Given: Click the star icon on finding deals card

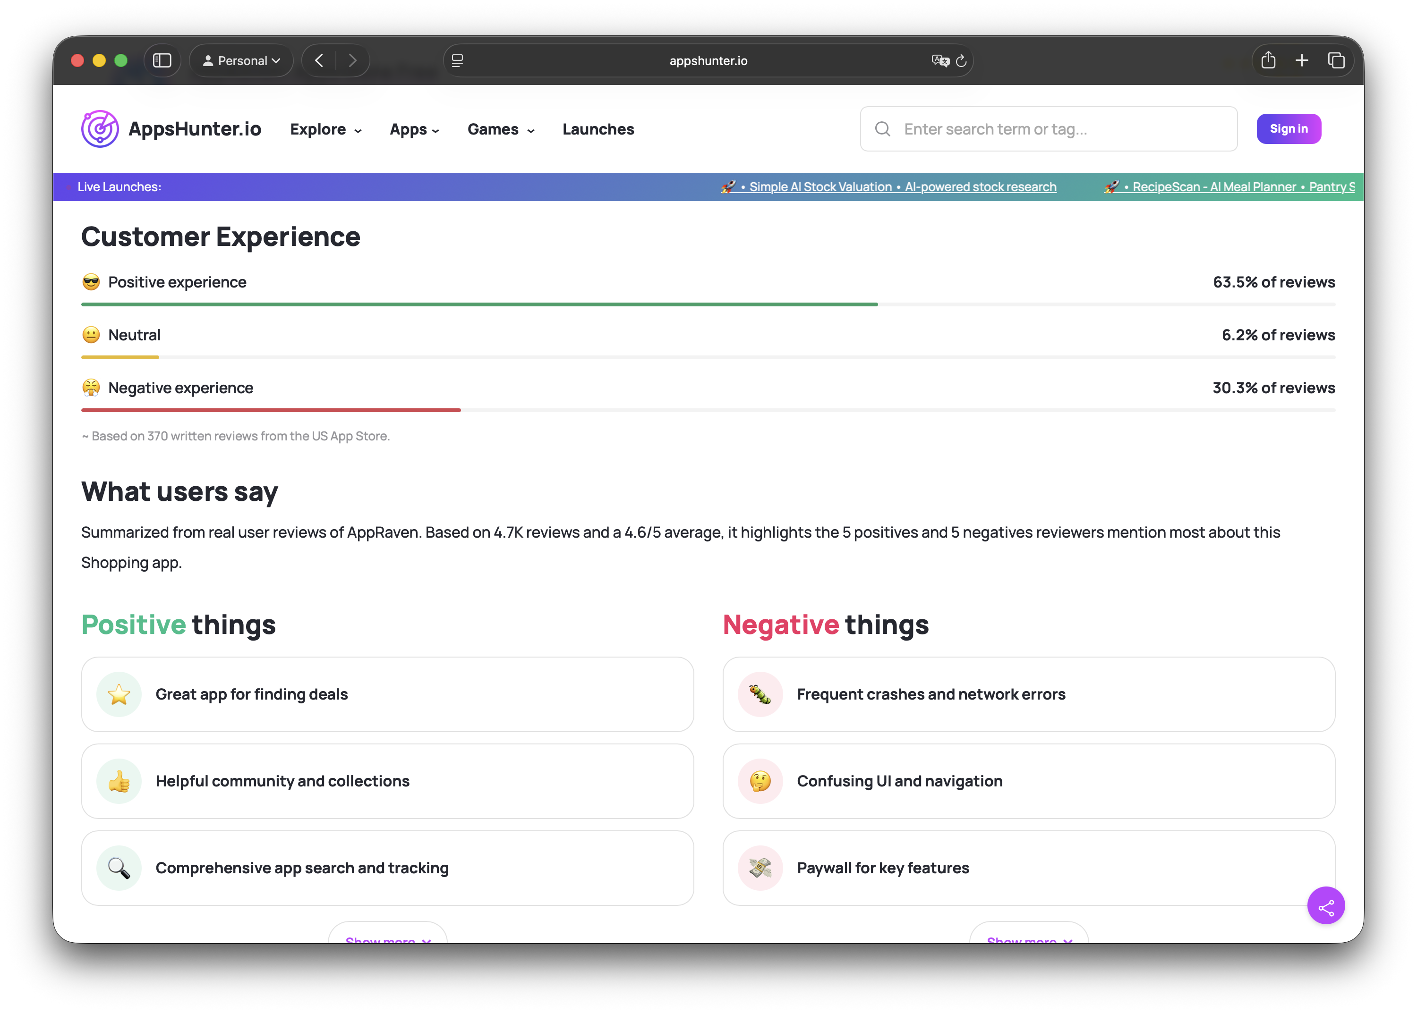Looking at the screenshot, I should coord(119,694).
